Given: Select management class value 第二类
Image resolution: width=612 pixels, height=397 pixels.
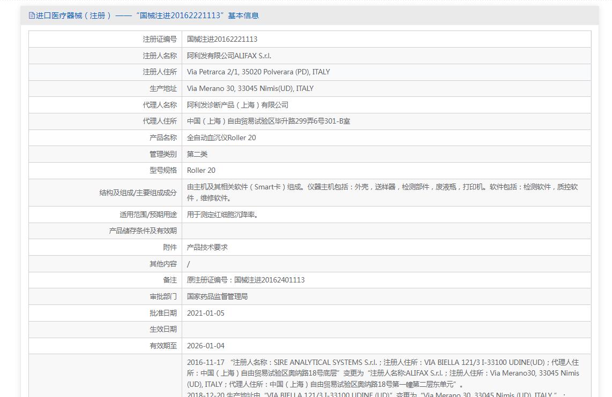Looking at the screenshot, I should [197, 154].
